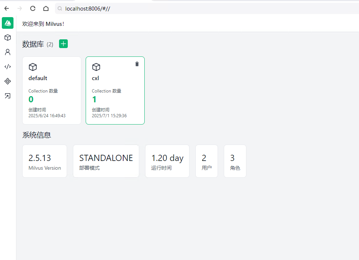Open the code playground icon in the sidebar
This screenshot has height=260, width=359.
click(8, 67)
